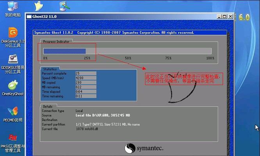The width and height of the screenshot is (260, 156).
Task: Click the Ghost32 11.0 title bar
Action: click(x=117, y=16)
